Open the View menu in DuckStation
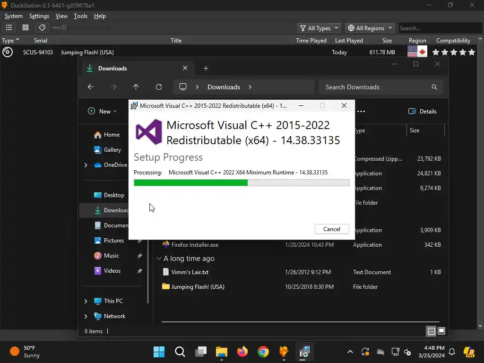Image resolution: width=484 pixels, height=363 pixels. [61, 16]
